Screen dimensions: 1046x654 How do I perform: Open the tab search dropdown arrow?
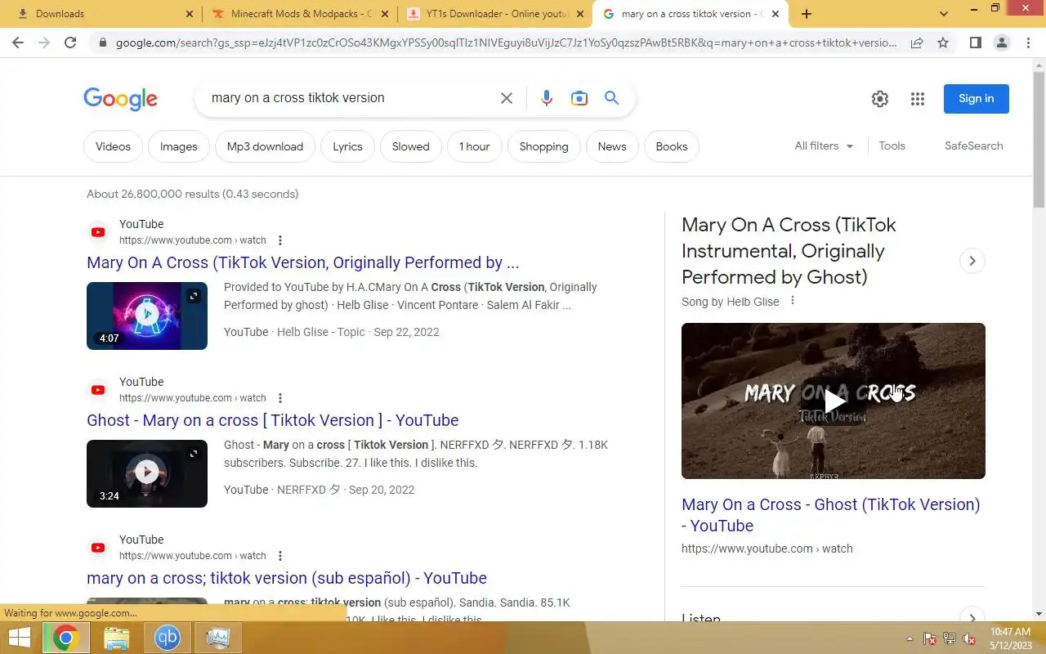coord(944,14)
